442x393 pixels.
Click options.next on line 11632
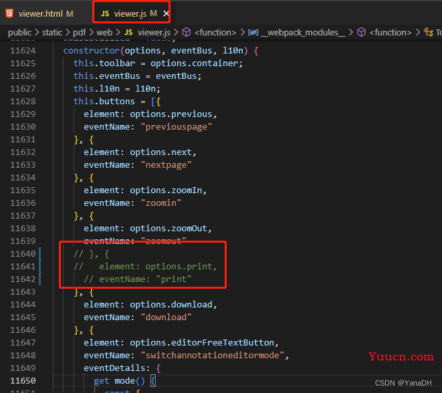pos(160,152)
